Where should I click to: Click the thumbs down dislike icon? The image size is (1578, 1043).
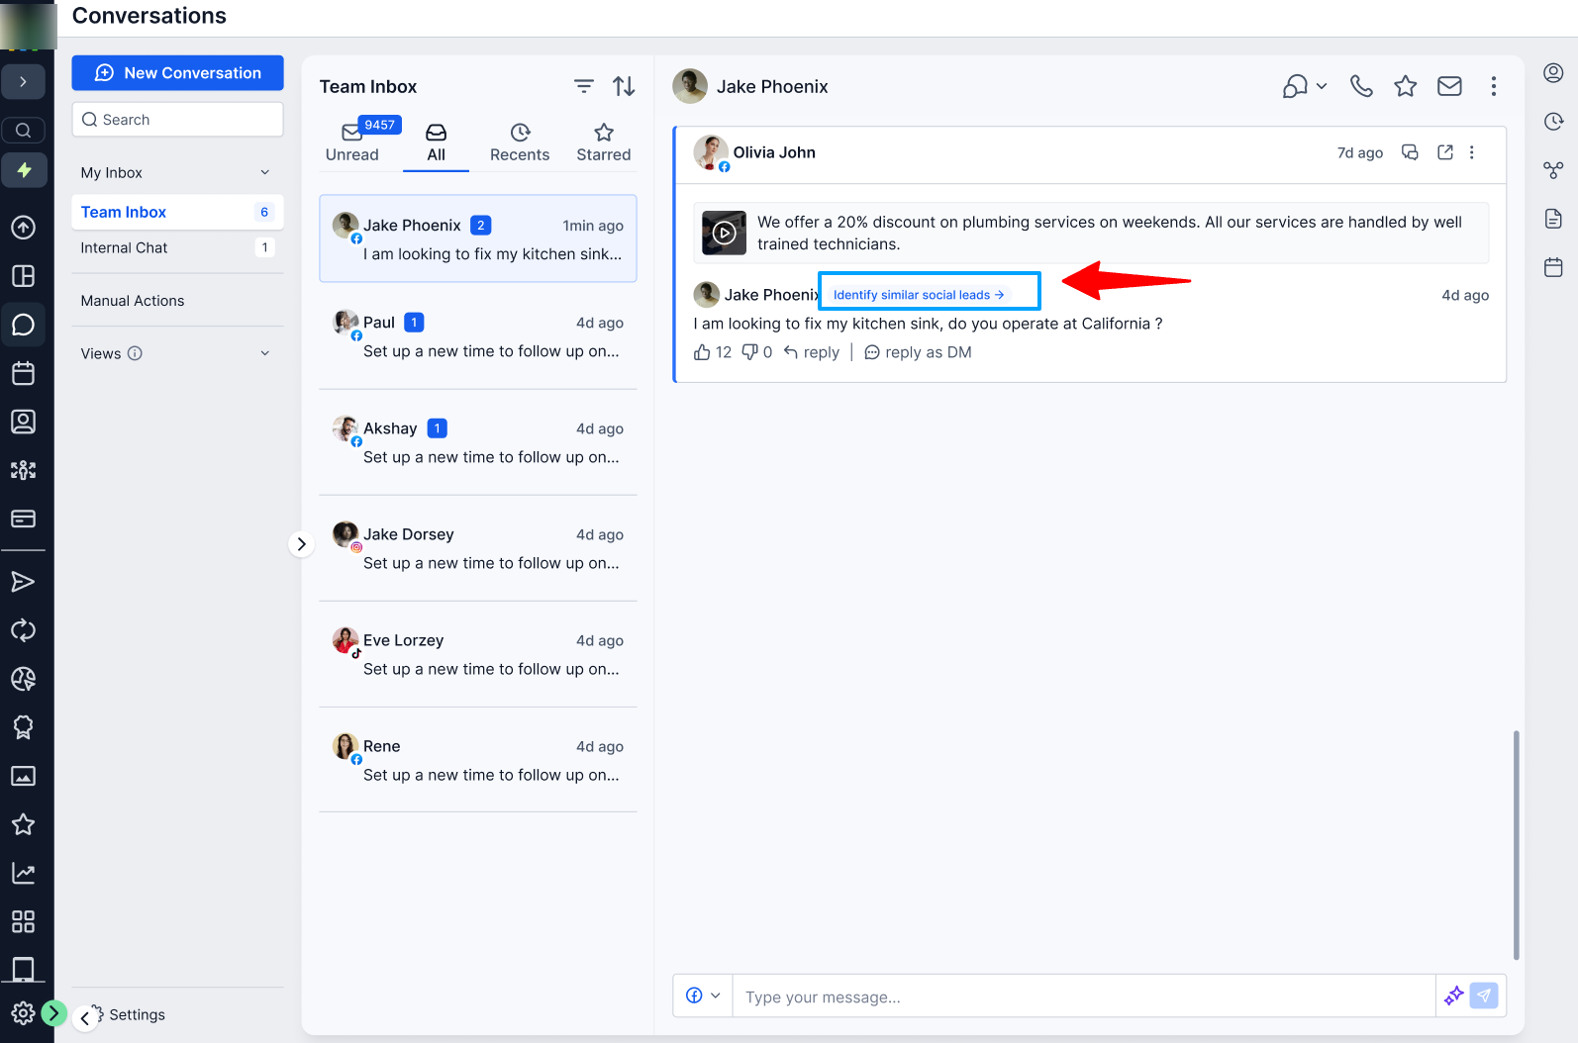pyautogui.click(x=749, y=352)
